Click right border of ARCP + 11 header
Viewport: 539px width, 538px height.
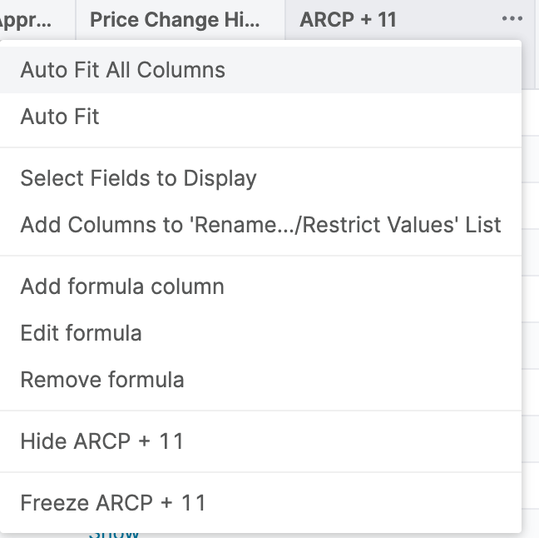point(537,19)
